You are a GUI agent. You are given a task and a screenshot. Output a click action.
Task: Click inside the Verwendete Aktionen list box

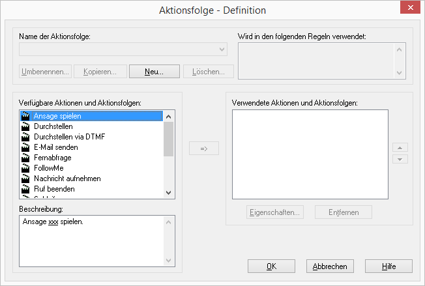(x=310, y=153)
